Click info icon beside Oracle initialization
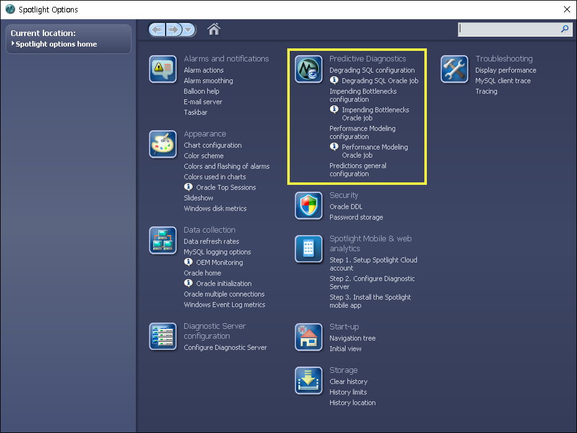Image resolution: width=577 pixels, height=433 pixels. click(188, 283)
